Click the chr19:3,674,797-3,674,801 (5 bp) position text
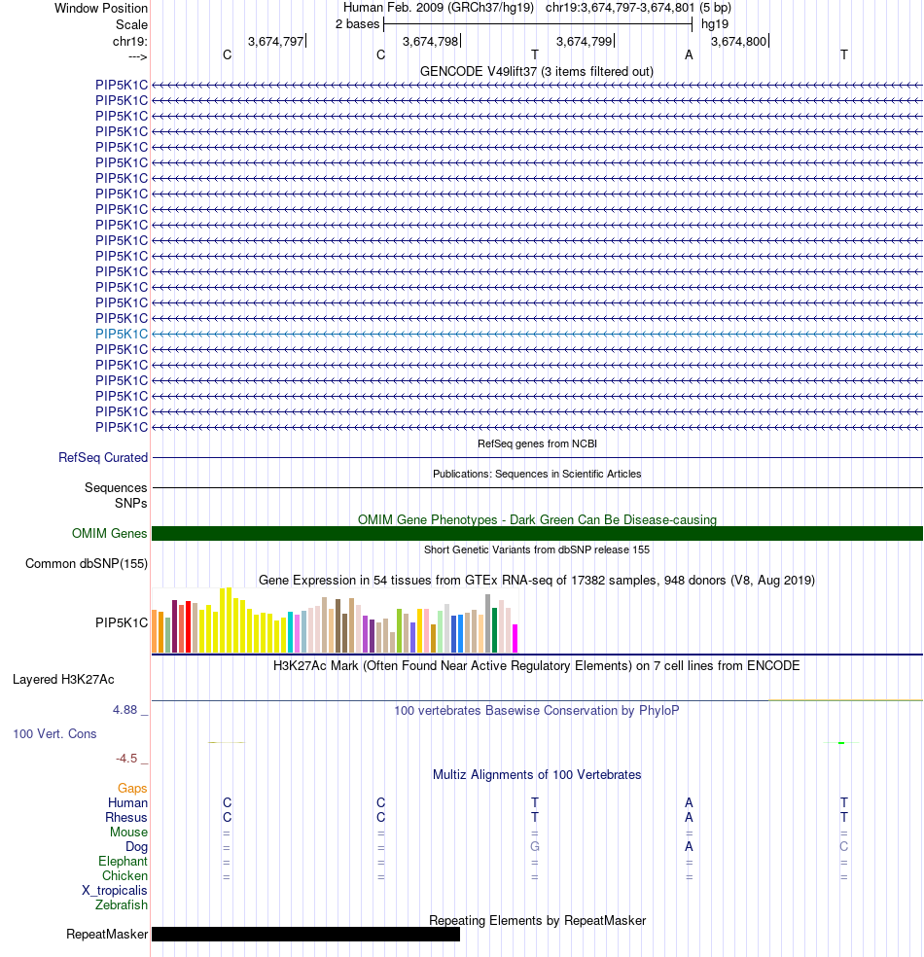 pos(638,8)
